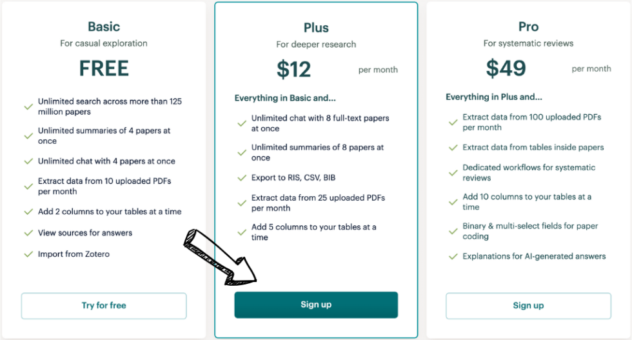
Task: Click the $12 per month price
Action: pos(294,70)
